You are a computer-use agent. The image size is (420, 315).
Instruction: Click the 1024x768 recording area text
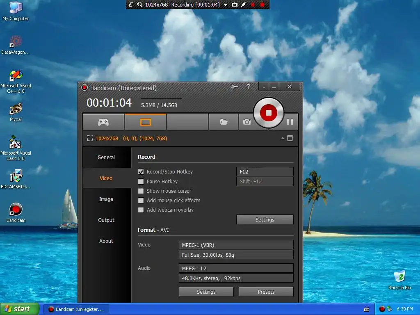point(131,139)
